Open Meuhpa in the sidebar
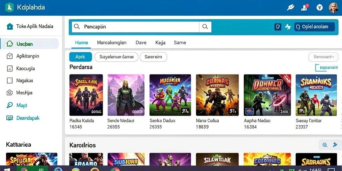Viewport: 342px width, 171px height. 24,93
